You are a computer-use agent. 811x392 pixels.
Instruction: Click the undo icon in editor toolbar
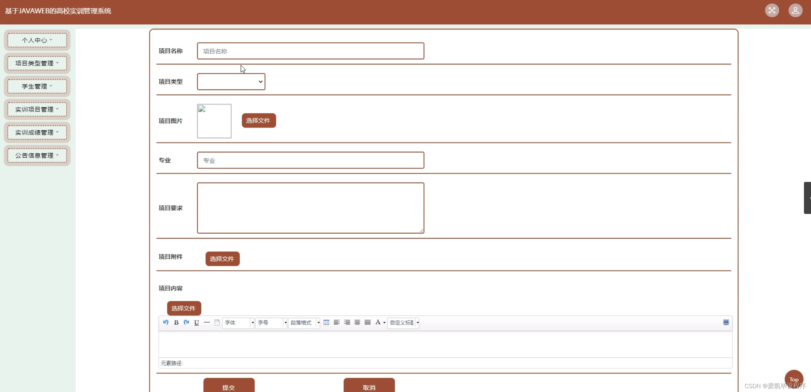click(x=166, y=323)
